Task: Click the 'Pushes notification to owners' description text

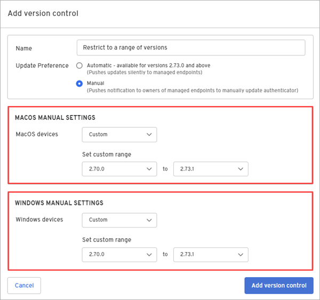Action: point(192,90)
